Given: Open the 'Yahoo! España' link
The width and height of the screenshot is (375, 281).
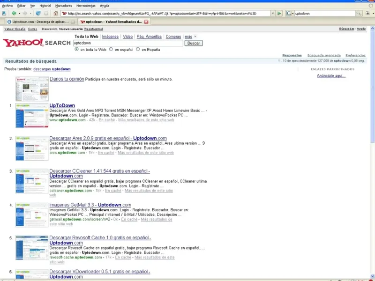Looking at the screenshot, I should tap(15, 29).
